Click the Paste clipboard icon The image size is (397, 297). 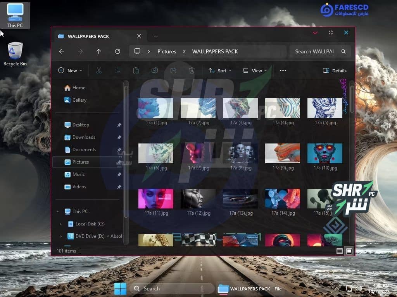[x=136, y=71]
